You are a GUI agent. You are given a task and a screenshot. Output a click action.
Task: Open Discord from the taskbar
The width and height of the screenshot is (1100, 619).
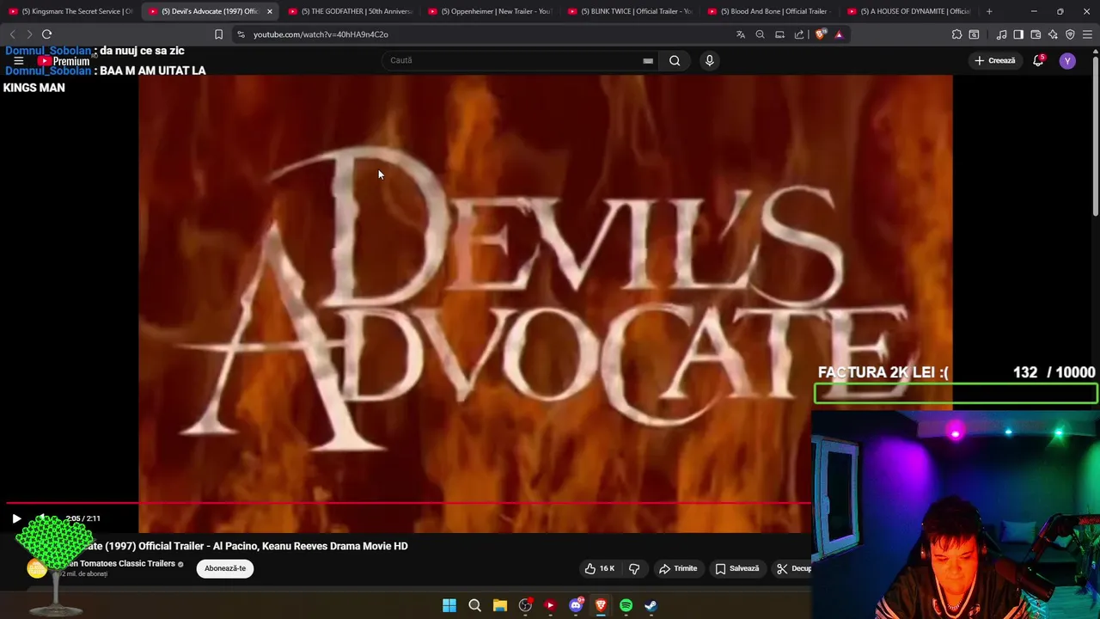(x=576, y=605)
